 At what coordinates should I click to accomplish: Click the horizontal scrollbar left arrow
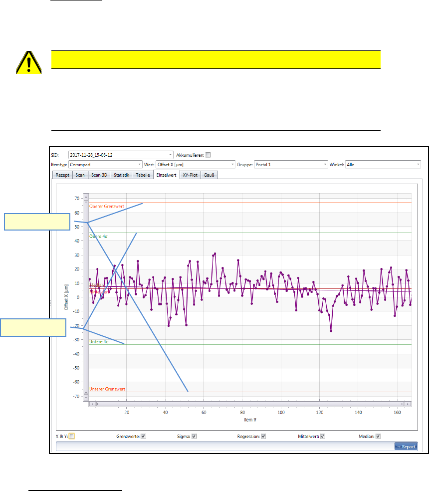click(x=91, y=404)
